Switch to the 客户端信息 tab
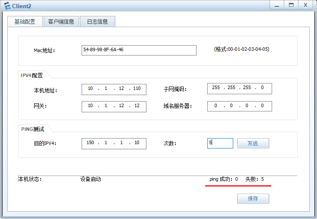317x219 pixels. (x=61, y=22)
